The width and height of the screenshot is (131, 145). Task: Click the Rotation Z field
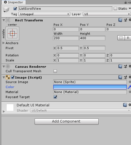tap(120, 55)
